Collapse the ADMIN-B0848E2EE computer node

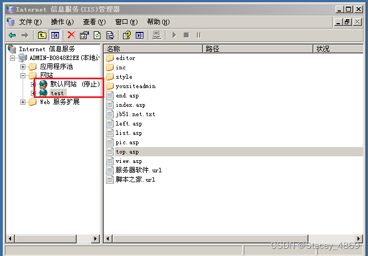click(13, 58)
